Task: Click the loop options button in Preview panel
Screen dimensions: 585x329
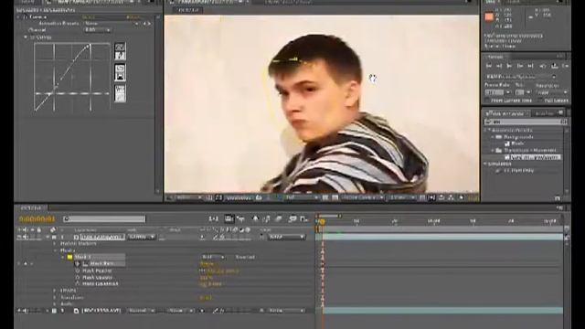Action: coord(555,66)
